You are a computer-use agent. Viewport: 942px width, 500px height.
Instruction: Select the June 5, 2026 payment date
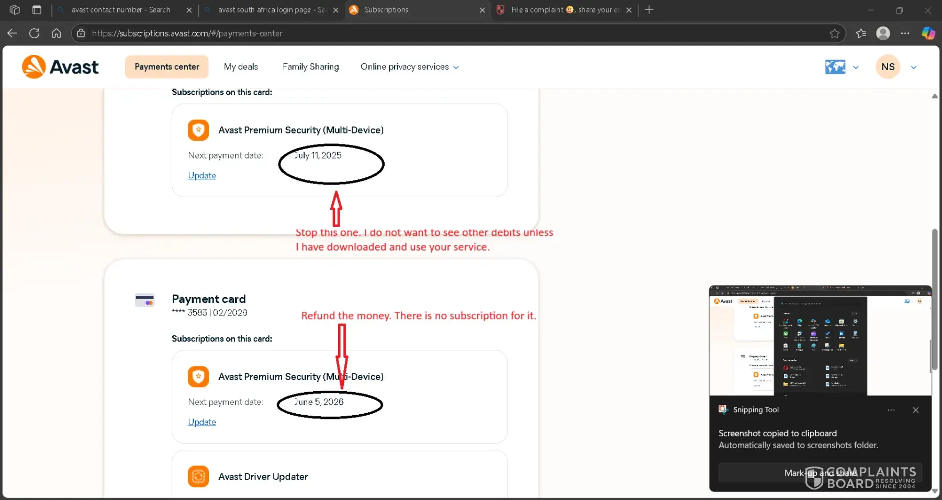(319, 402)
